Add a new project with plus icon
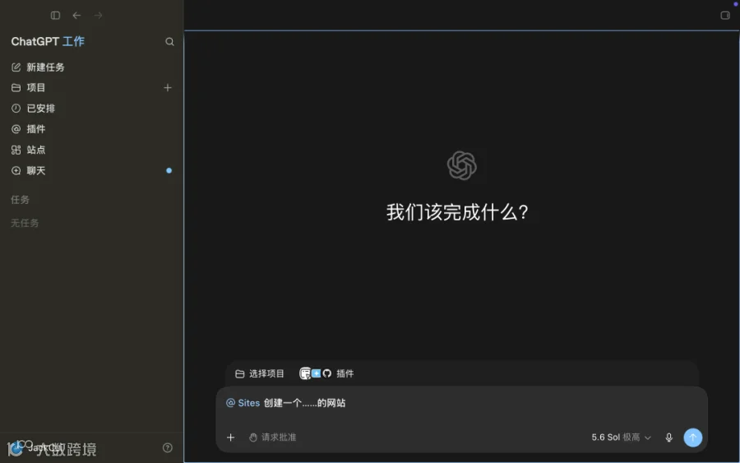The height and width of the screenshot is (463, 740). point(168,88)
